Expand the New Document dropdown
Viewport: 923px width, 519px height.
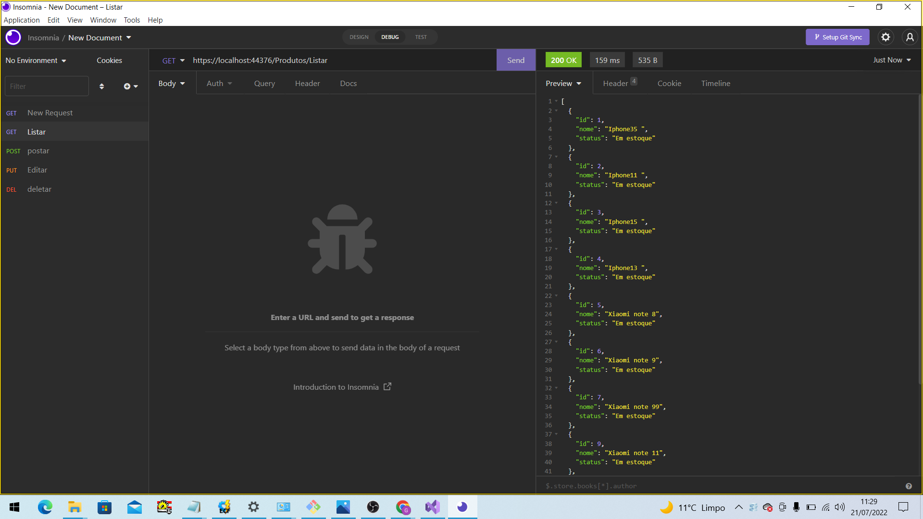[100, 37]
